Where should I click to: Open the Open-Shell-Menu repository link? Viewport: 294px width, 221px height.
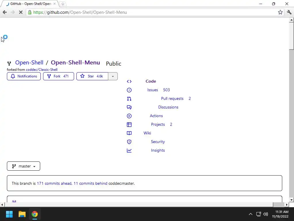tap(76, 62)
